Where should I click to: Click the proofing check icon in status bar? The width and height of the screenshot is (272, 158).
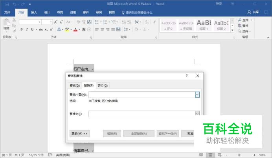[x=50, y=155]
